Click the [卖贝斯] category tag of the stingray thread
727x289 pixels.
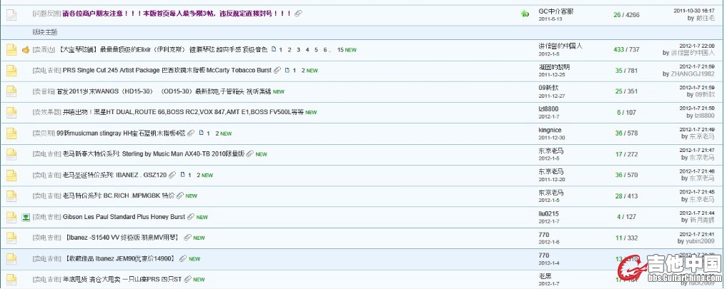[x=44, y=133]
